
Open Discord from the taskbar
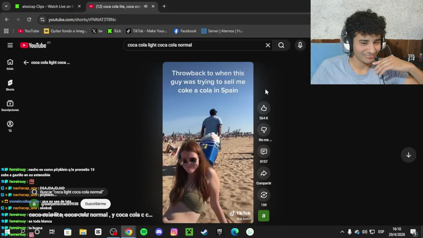click(x=159, y=232)
